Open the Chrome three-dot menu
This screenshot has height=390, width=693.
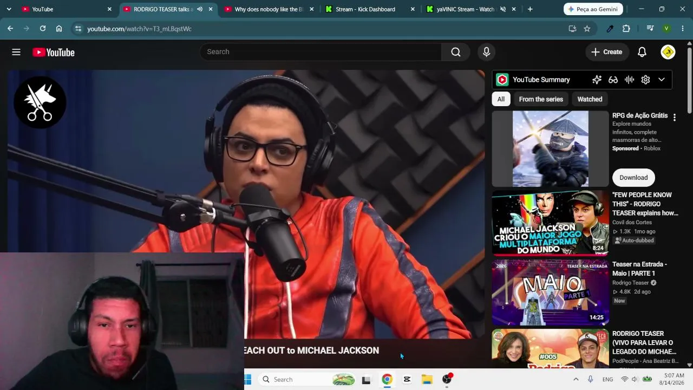coord(683,29)
